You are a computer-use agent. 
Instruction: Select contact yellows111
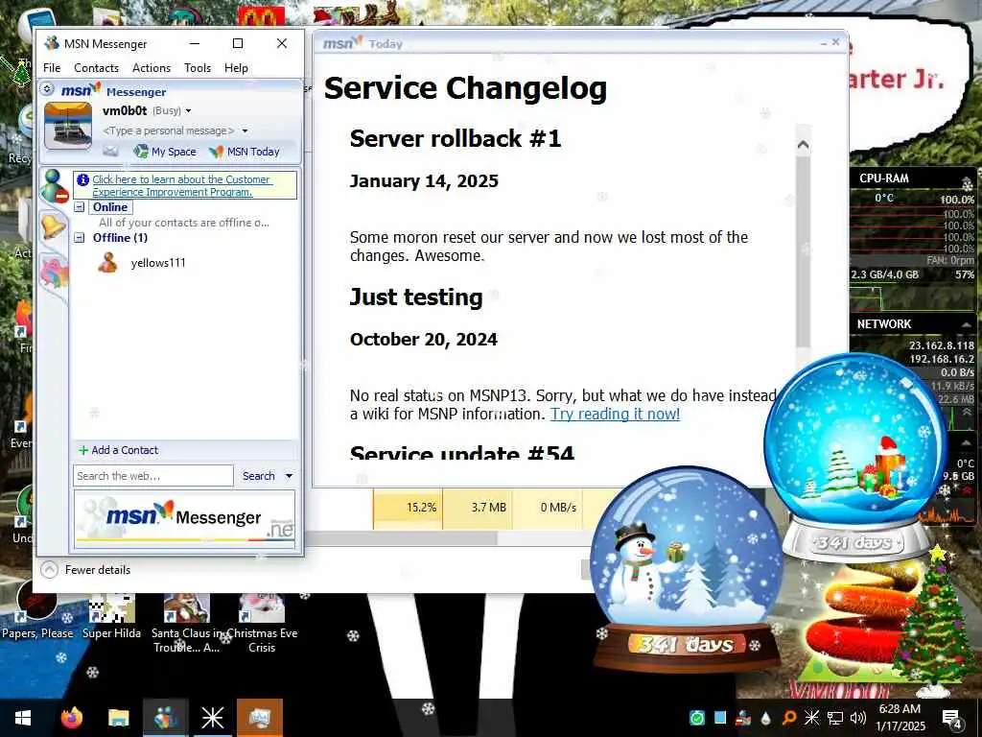(x=158, y=263)
